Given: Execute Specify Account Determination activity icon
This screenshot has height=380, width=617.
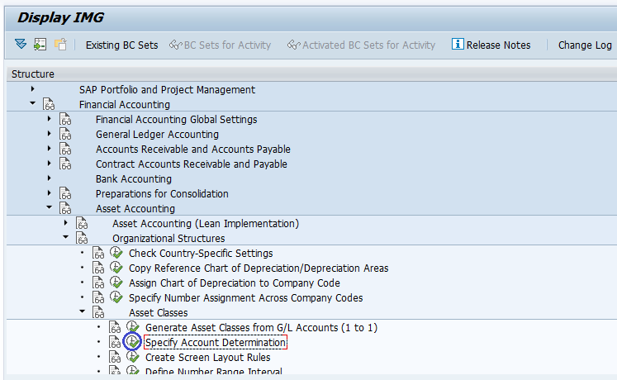Looking at the screenshot, I should click(133, 341).
